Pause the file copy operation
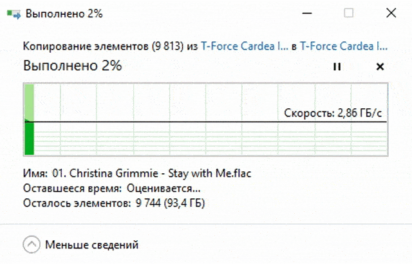This screenshot has height=264, width=412. 337,66
